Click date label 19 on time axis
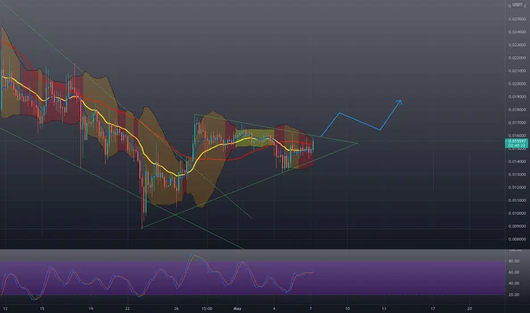 (90, 308)
